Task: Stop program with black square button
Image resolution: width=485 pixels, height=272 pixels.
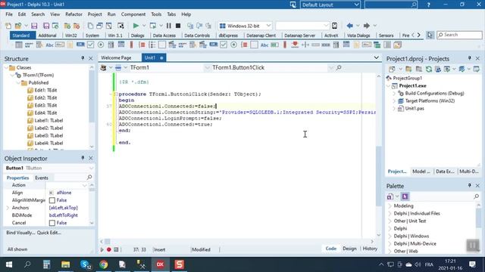Action: pos(178,26)
